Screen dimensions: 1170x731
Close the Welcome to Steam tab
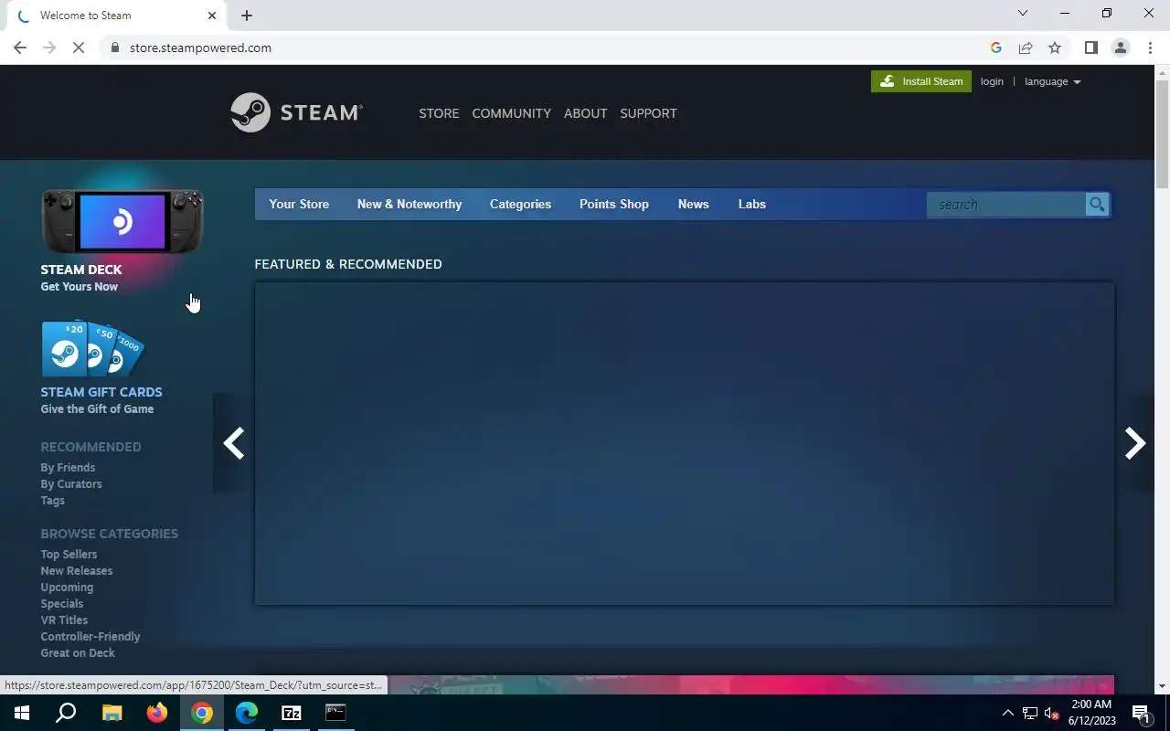pos(212,16)
